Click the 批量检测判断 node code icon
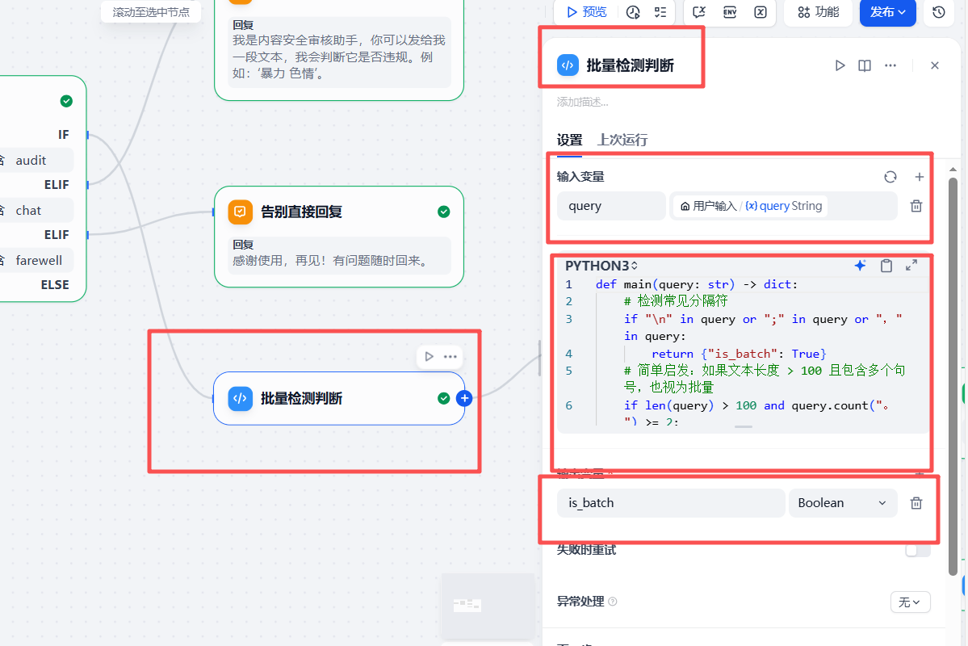The width and height of the screenshot is (968, 646). (240, 398)
